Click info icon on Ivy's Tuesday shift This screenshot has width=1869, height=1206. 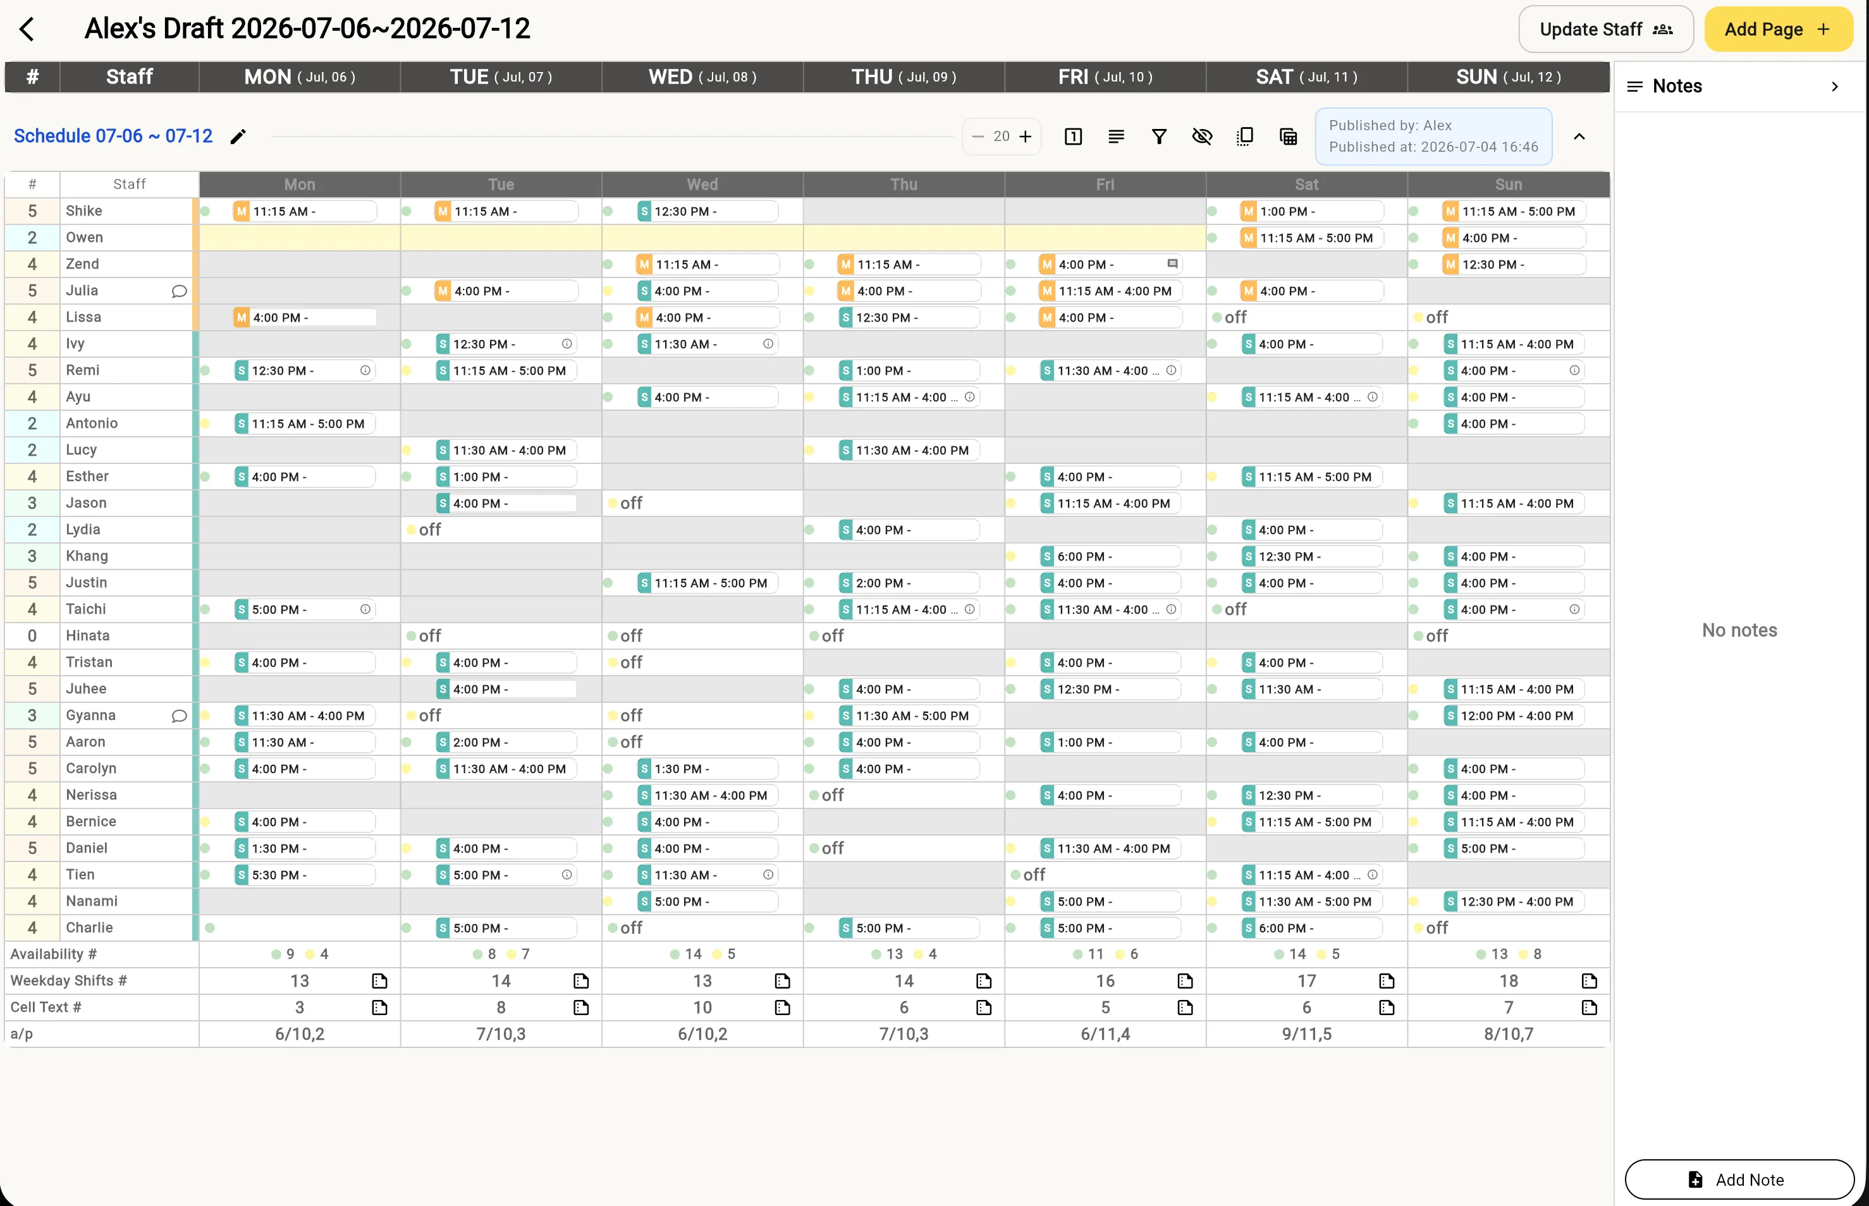[x=567, y=344]
